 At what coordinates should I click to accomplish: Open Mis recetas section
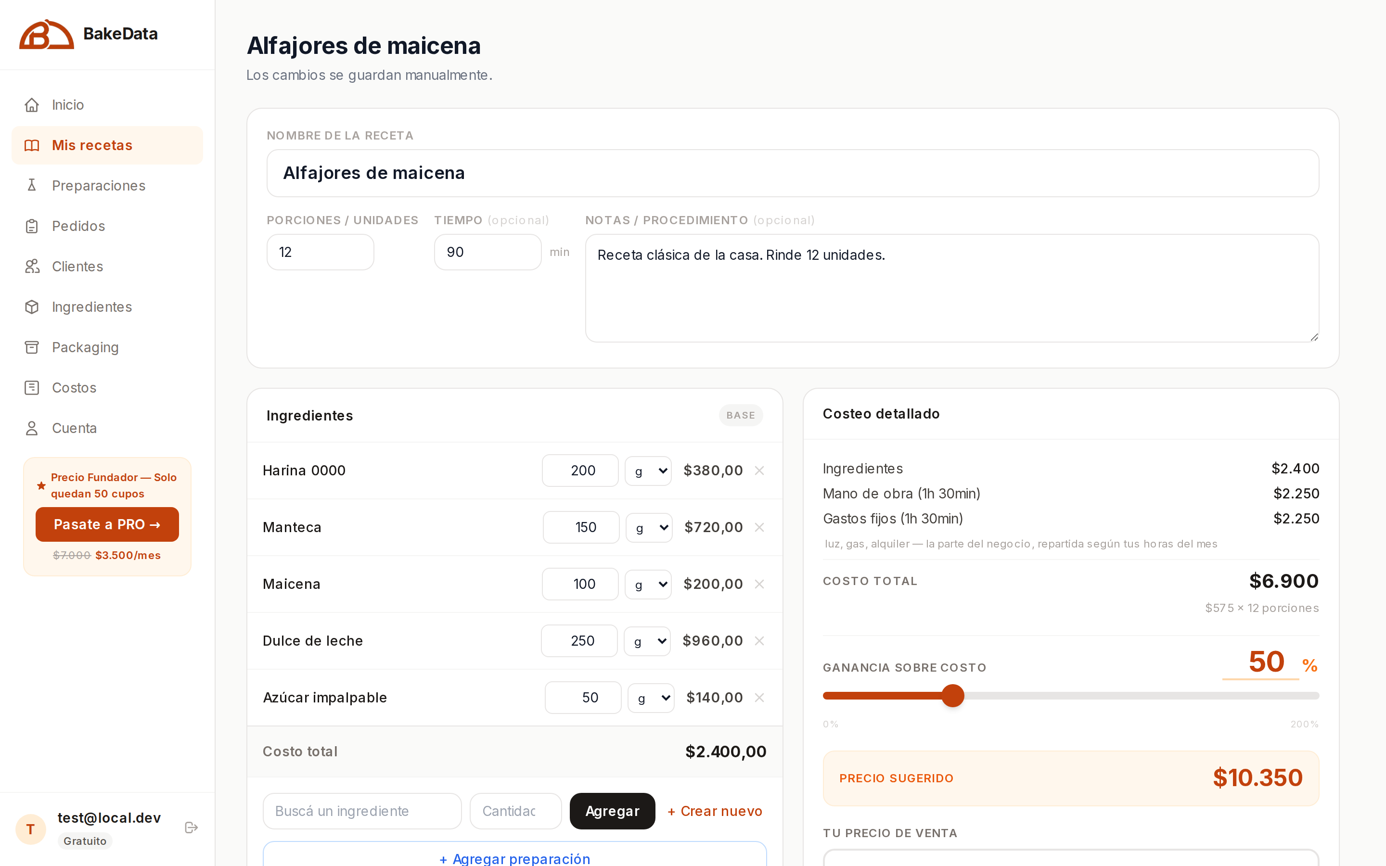coord(107,145)
